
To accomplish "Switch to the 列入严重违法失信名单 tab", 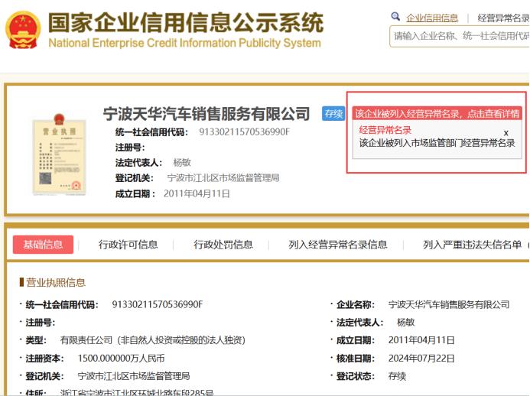I will pos(472,245).
